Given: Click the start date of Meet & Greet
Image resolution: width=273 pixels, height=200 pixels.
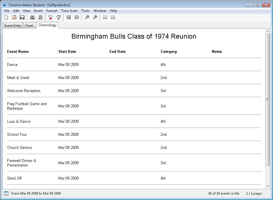Looking at the screenshot, I should (69, 78).
